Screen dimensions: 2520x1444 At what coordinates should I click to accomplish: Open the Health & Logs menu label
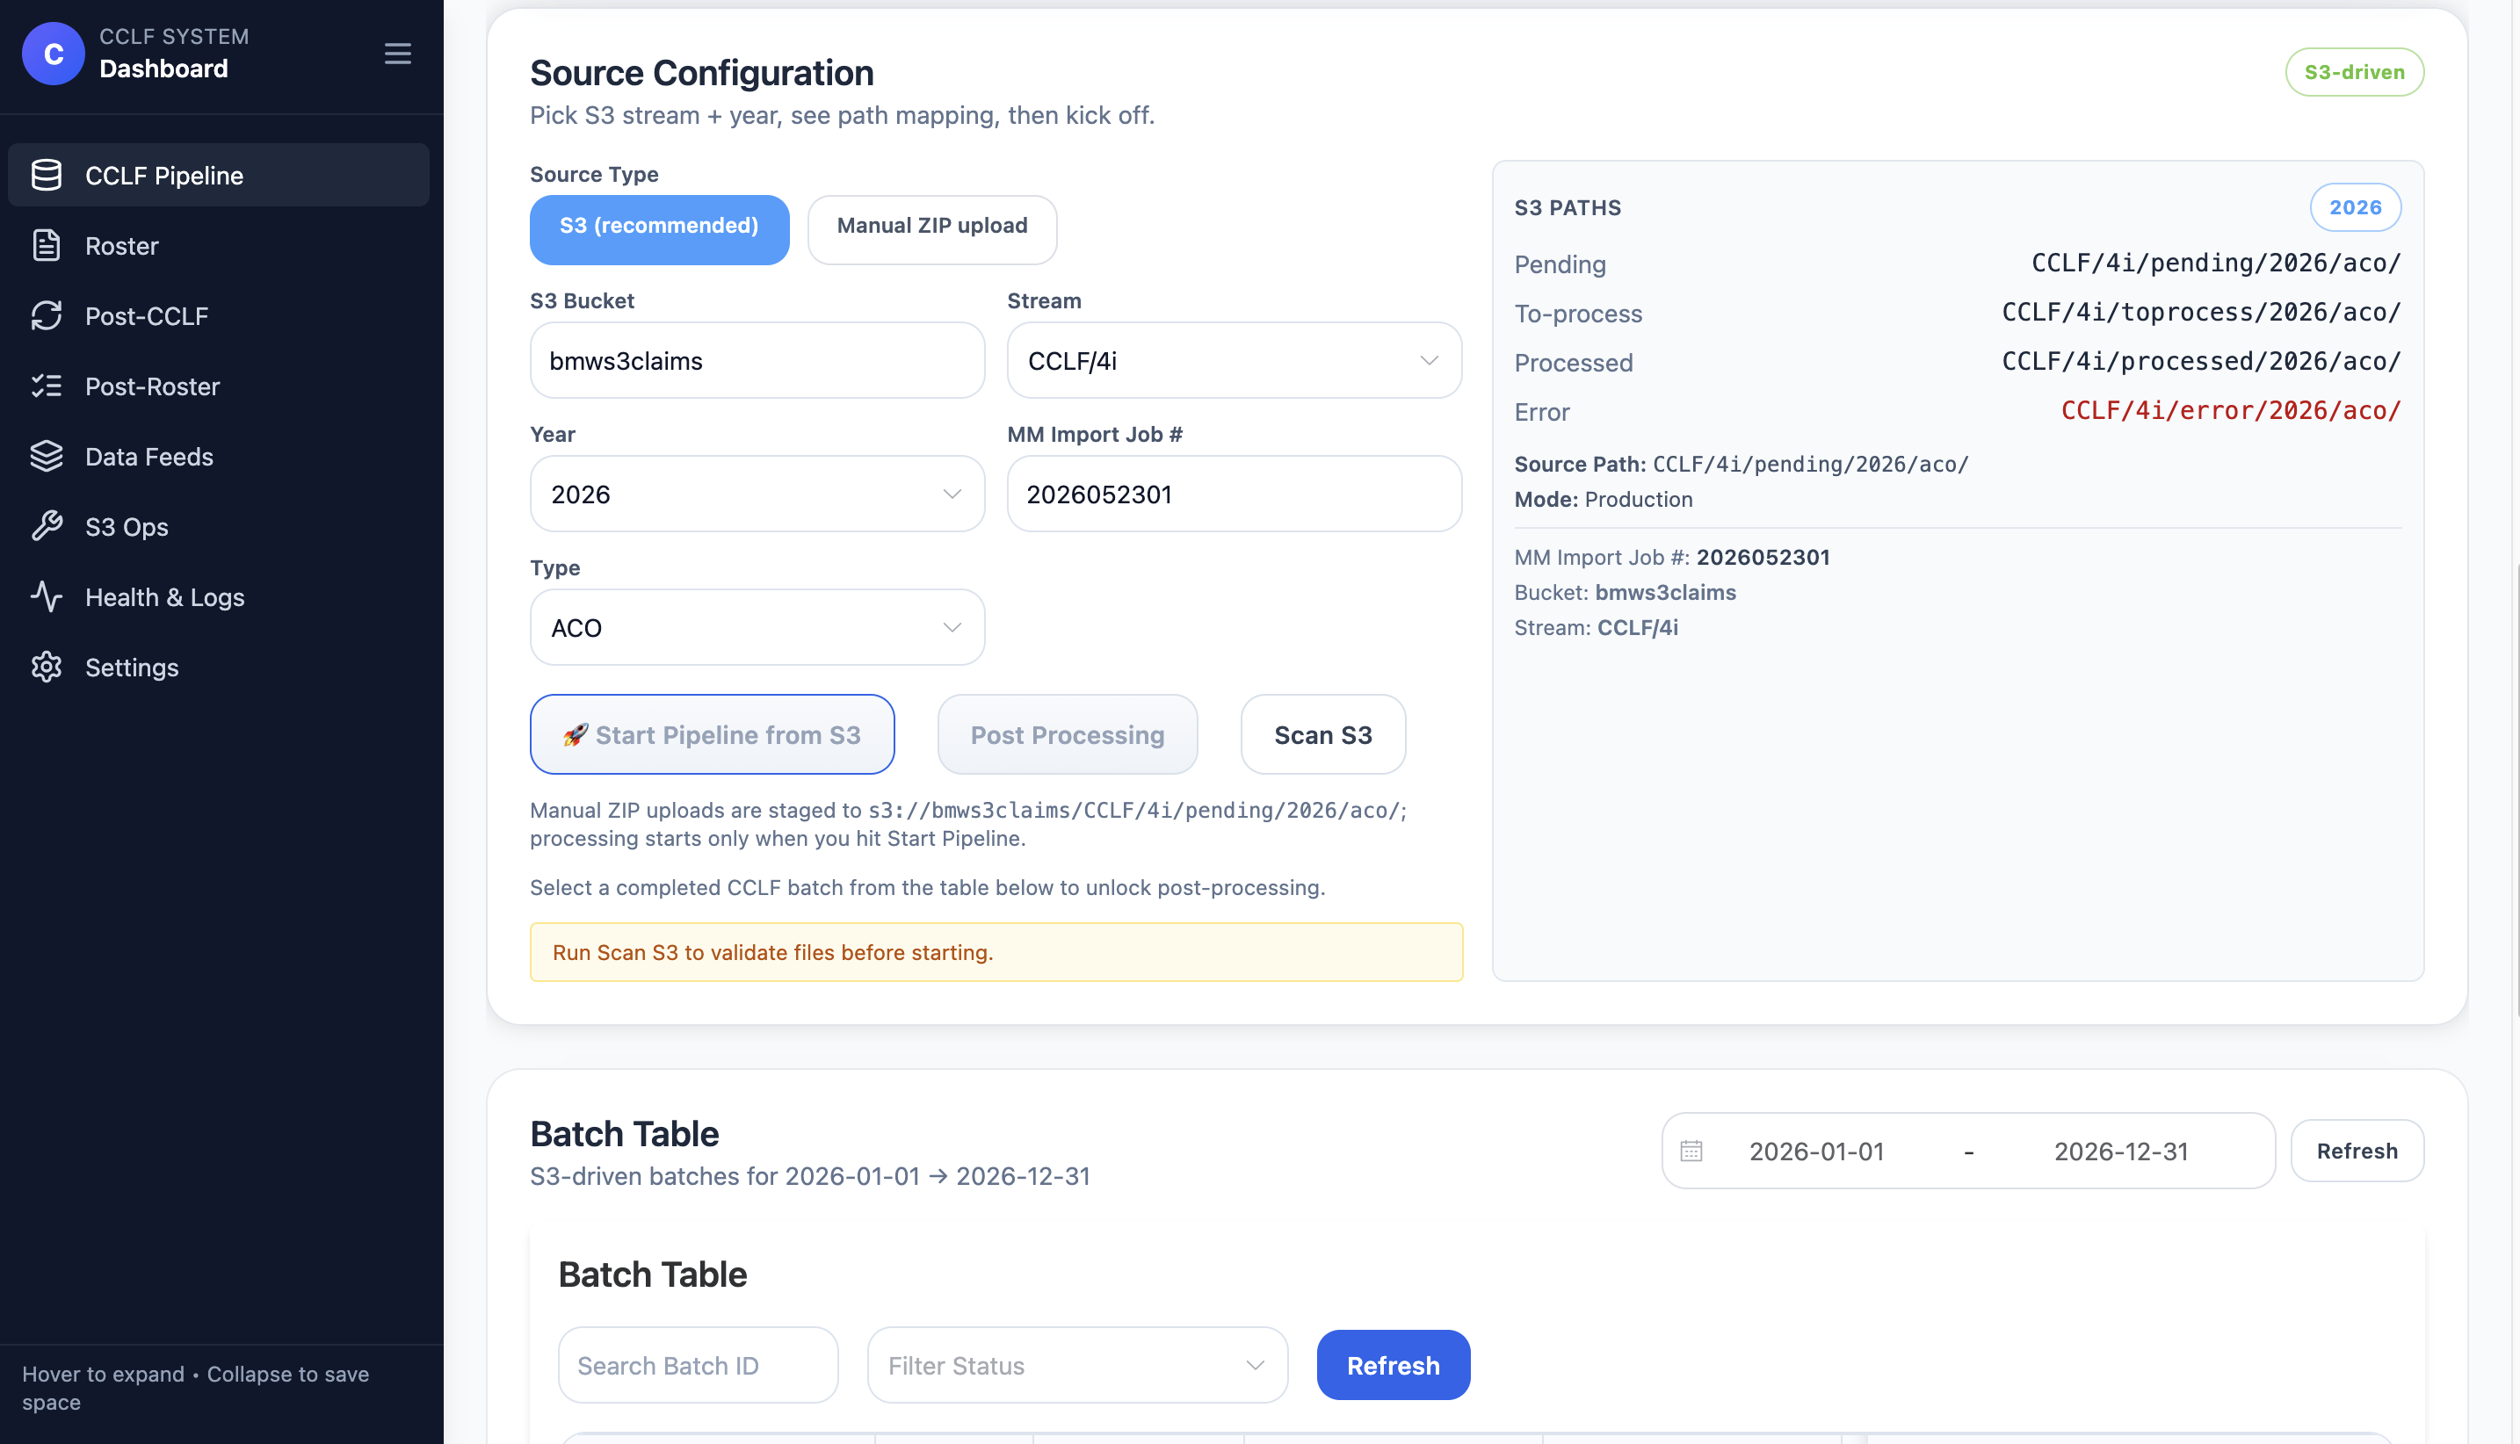tap(164, 597)
